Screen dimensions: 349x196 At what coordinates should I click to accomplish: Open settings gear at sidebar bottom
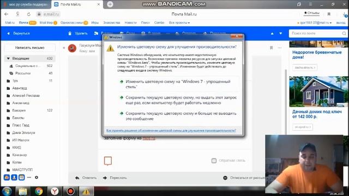tap(37, 177)
